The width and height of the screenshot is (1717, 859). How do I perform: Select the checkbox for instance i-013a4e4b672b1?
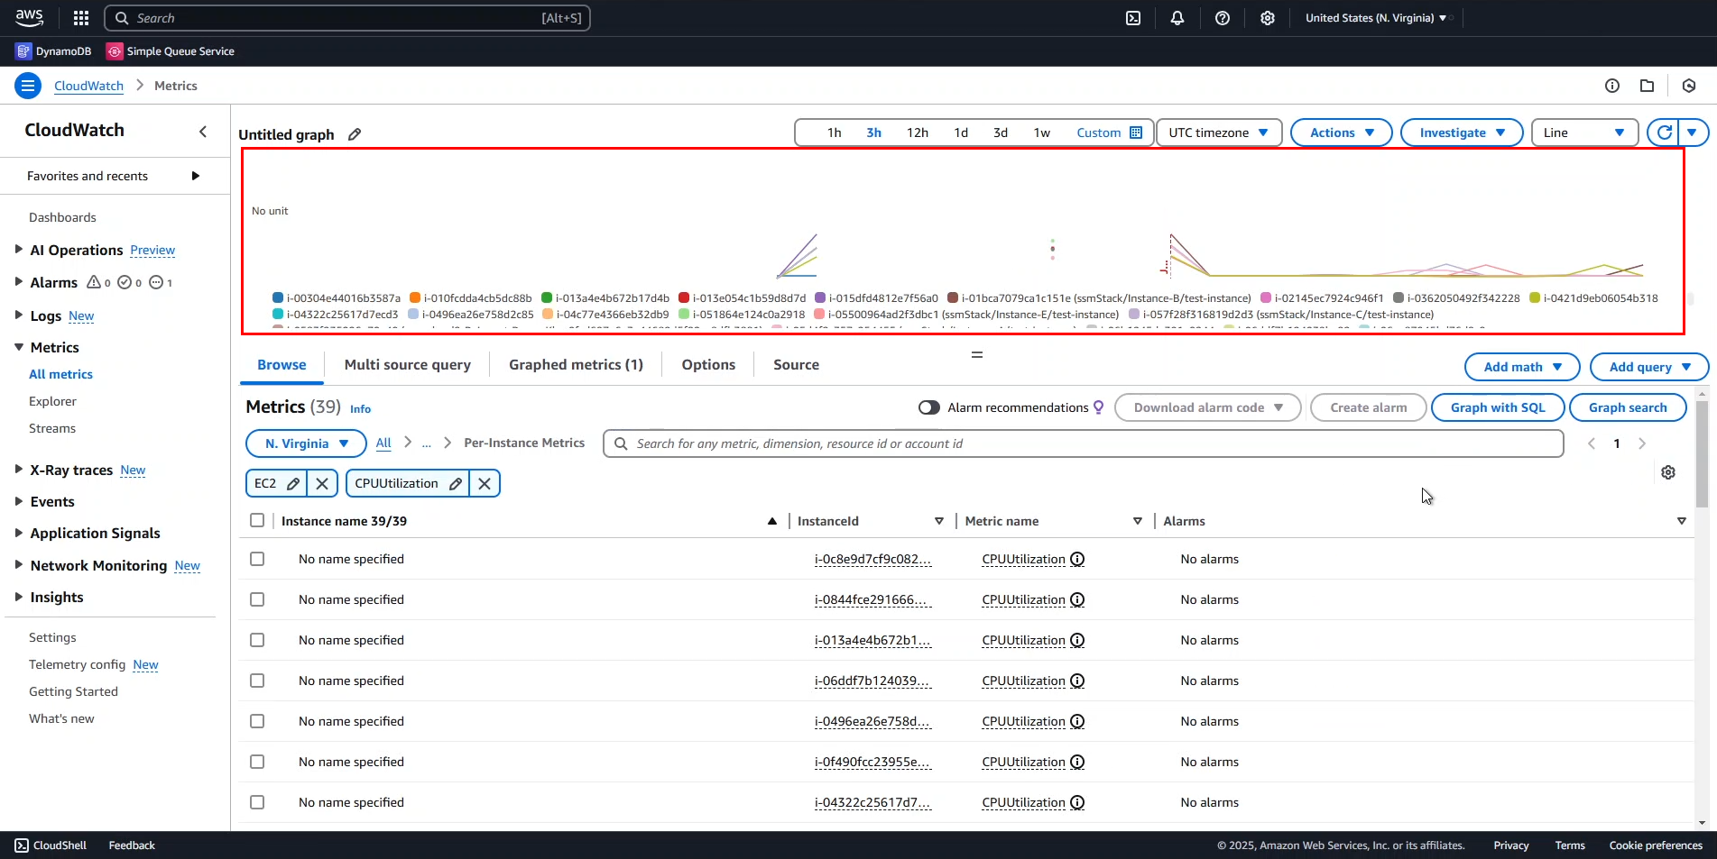click(x=257, y=640)
